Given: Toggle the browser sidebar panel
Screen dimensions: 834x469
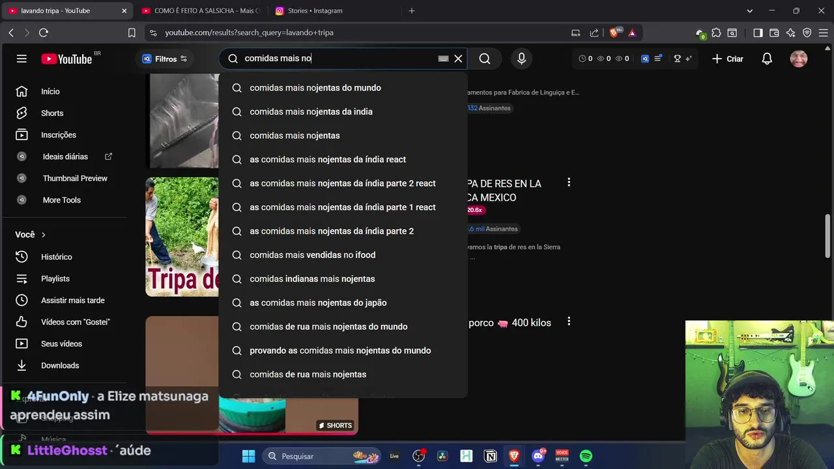Looking at the screenshot, I should point(758,33).
